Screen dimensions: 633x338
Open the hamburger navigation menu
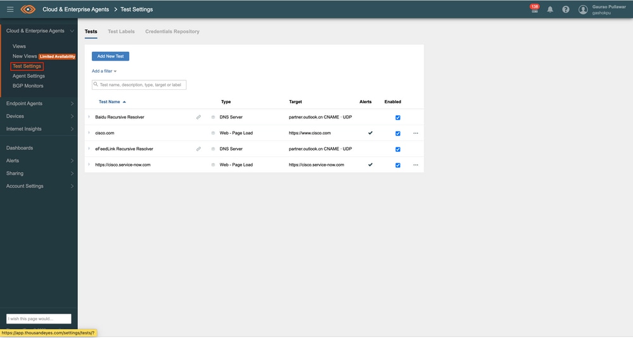[10, 9]
